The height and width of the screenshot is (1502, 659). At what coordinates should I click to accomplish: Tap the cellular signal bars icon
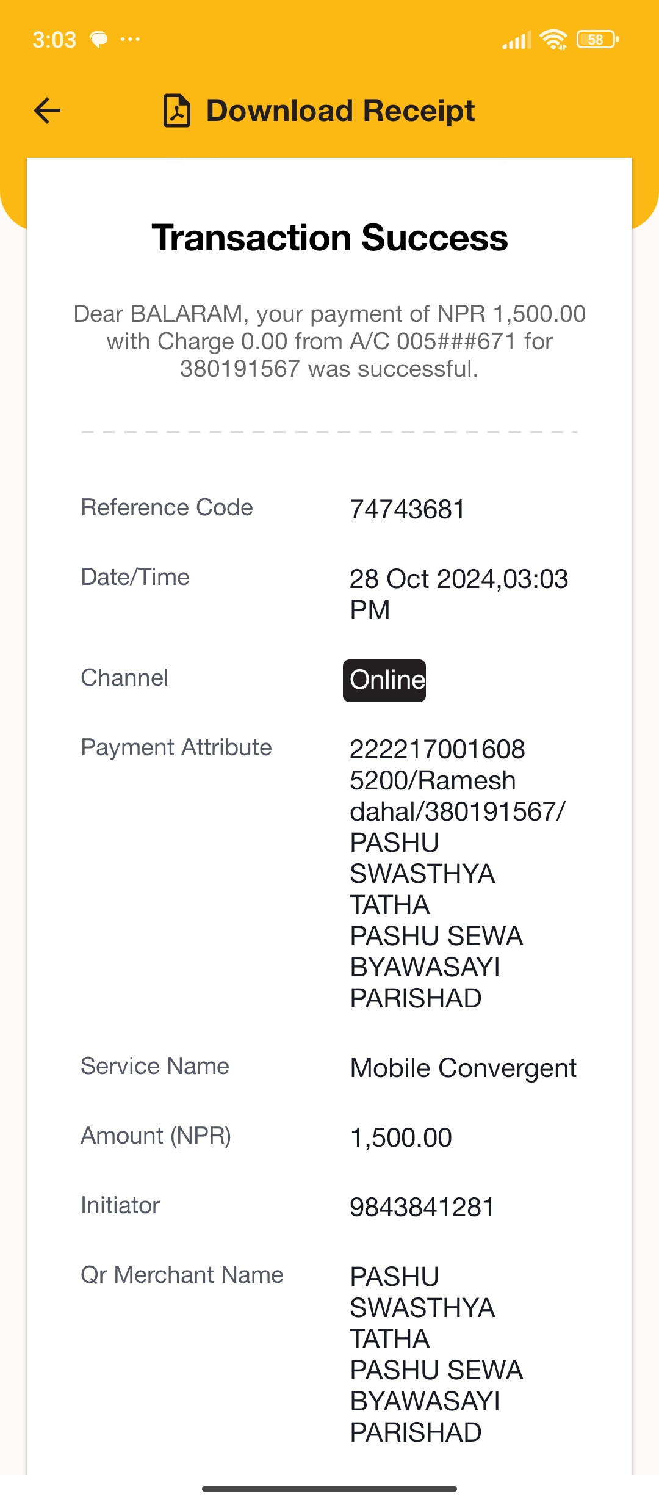[517, 40]
